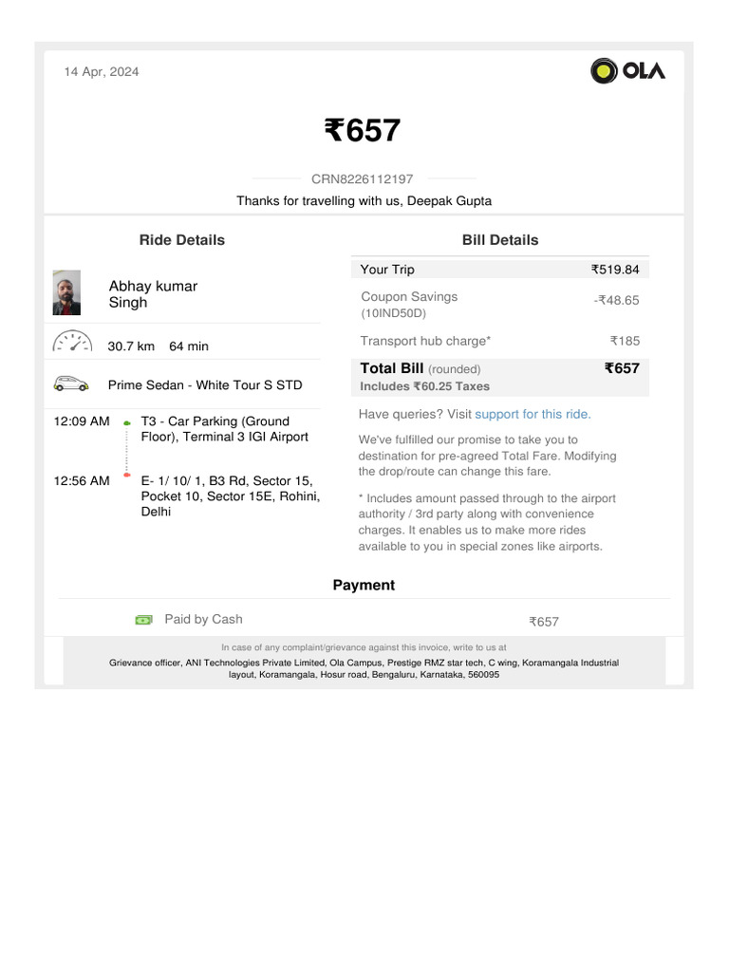This screenshot has width=729, height=972.
Task: Click the Rohini Delhi drop address
Action: tap(230, 496)
